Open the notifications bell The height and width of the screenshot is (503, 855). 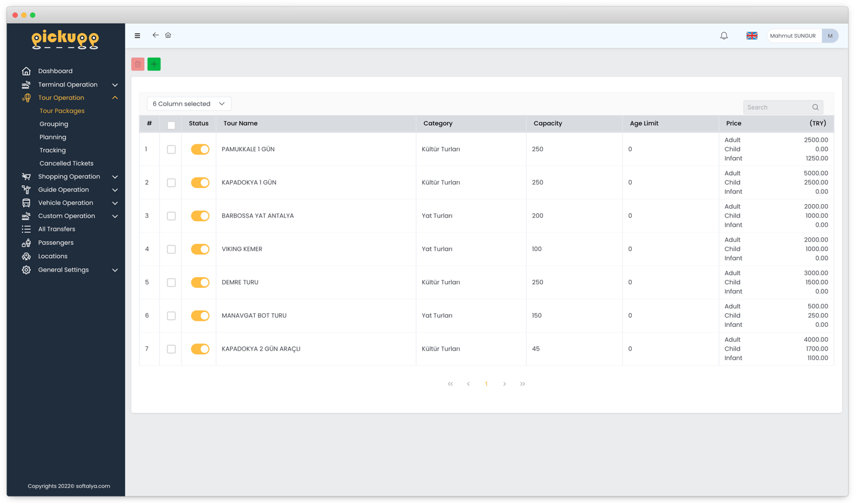click(724, 36)
